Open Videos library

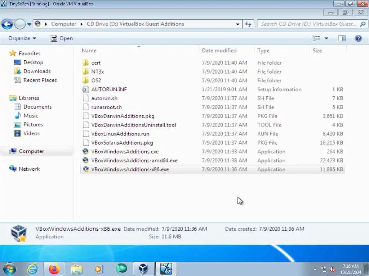click(x=31, y=134)
